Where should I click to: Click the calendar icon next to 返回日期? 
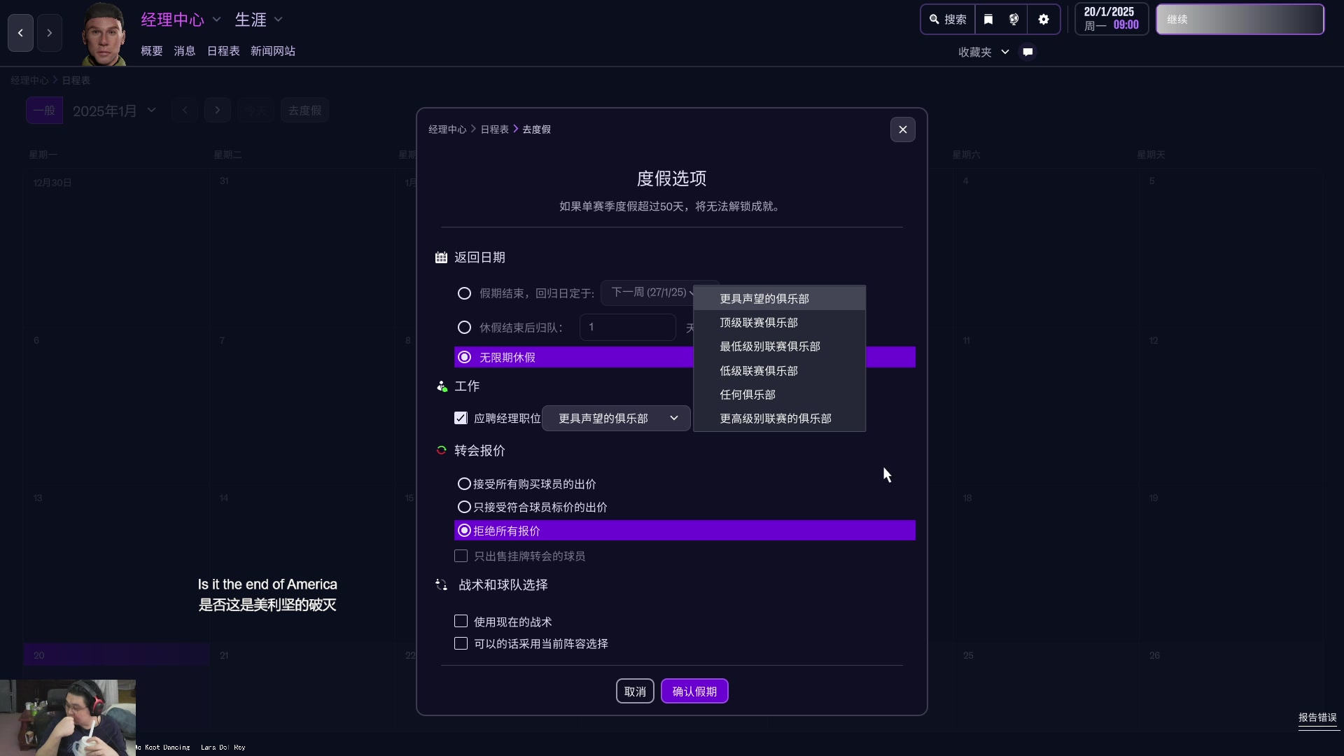coord(440,258)
